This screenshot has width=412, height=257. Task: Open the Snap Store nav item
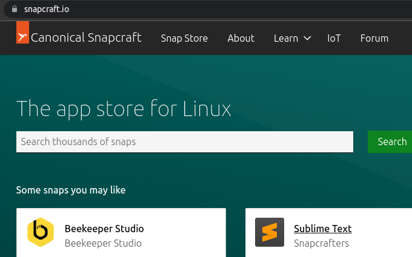(x=184, y=38)
